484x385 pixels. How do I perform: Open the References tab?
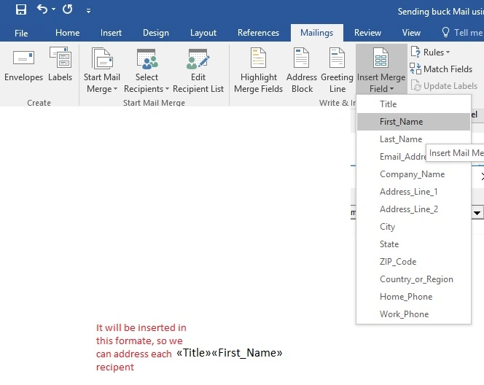click(x=258, y=33)
